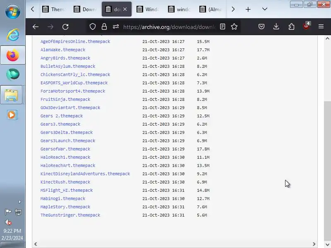The width and height of the screenshot is (331, 248).
Task: Download KinectDisneylandAdventures.themepack
Action: [85, 174]
